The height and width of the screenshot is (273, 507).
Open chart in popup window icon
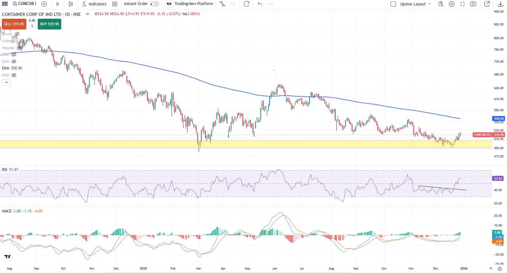(x=487, y=4)
